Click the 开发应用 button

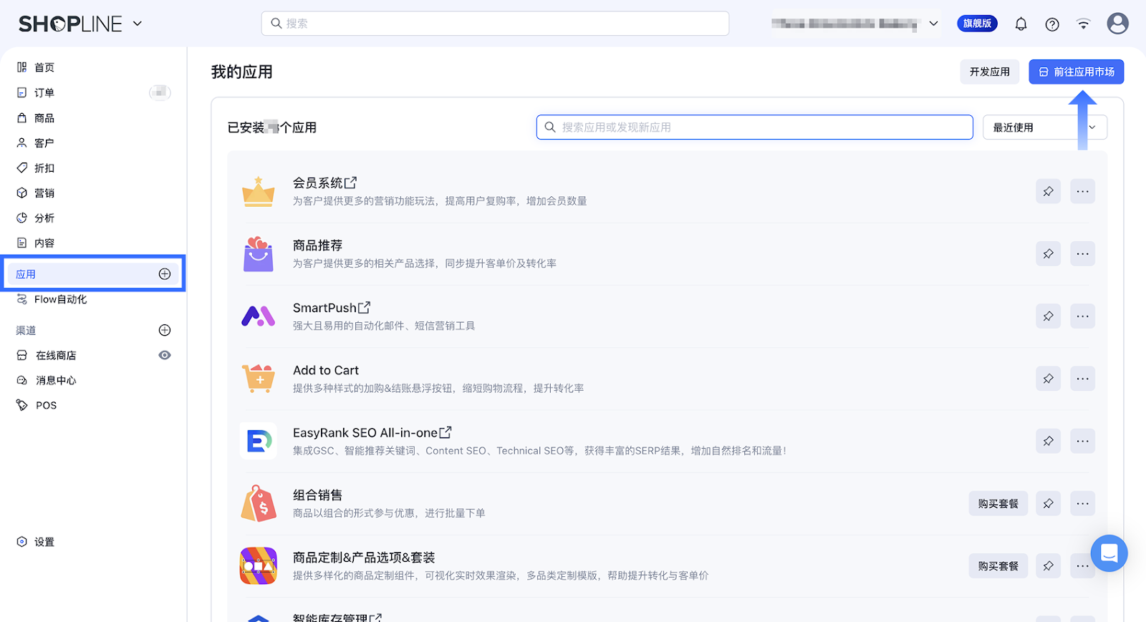990,72
